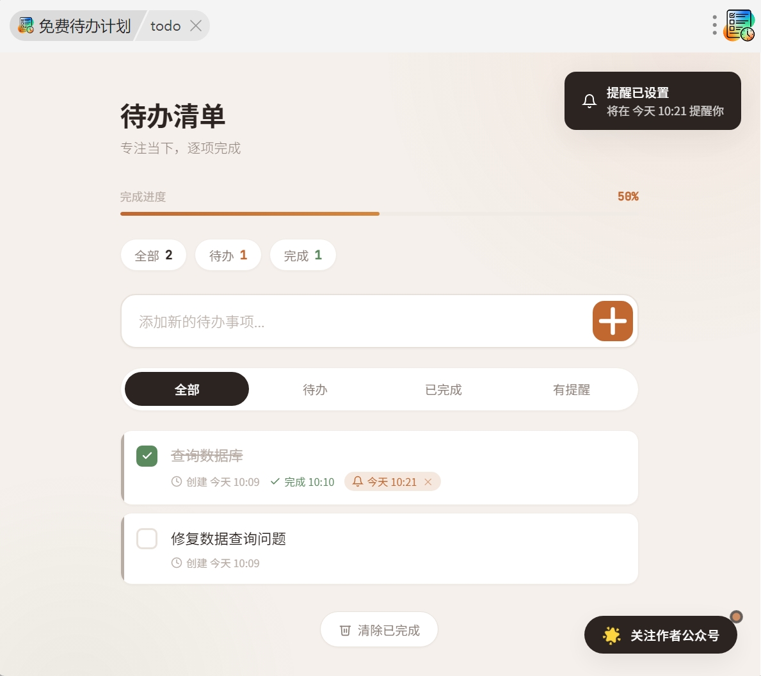Click the 完成进度 progress bar
The width and height of the screenshot is (761, 676).
pos(379,214)
